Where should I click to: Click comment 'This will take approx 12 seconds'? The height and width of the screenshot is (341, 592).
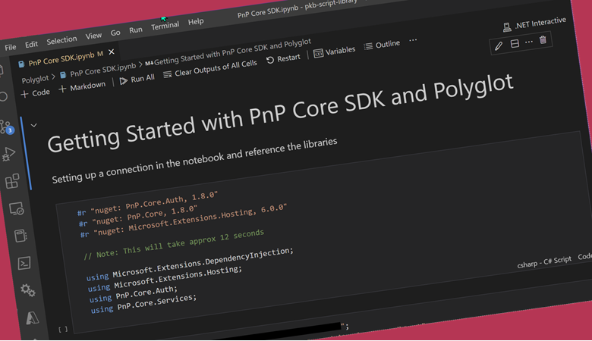coord(174,245)
